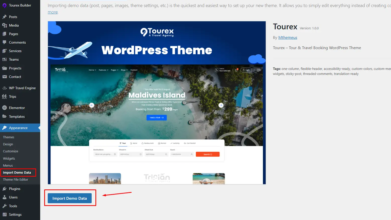Screen dimensions: 391x220
Task: Select Import Demo Data in the sidebar
Action: [17, 172]
